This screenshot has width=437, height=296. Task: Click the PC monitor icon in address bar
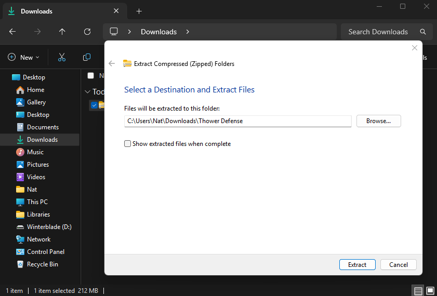tap(114, 32)
